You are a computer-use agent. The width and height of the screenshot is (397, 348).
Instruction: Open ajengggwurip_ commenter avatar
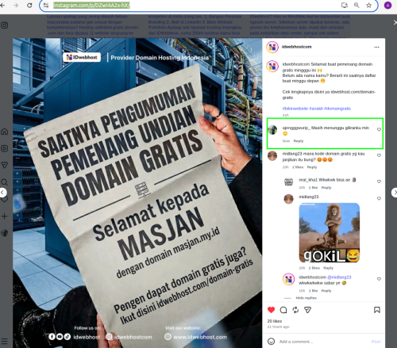pos(272,130)
